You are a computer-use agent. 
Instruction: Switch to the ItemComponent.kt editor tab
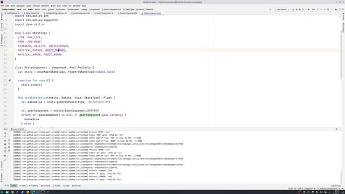(104, 13)
